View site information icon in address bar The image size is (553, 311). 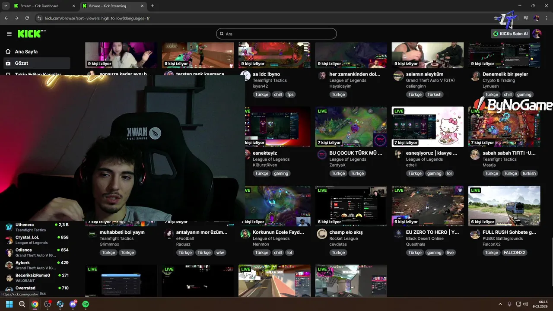39,18
